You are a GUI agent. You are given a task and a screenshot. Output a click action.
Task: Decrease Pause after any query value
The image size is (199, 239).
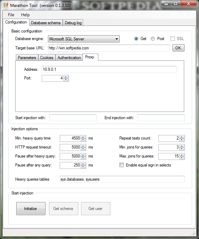pyautogui.click(x=83, y=166)
